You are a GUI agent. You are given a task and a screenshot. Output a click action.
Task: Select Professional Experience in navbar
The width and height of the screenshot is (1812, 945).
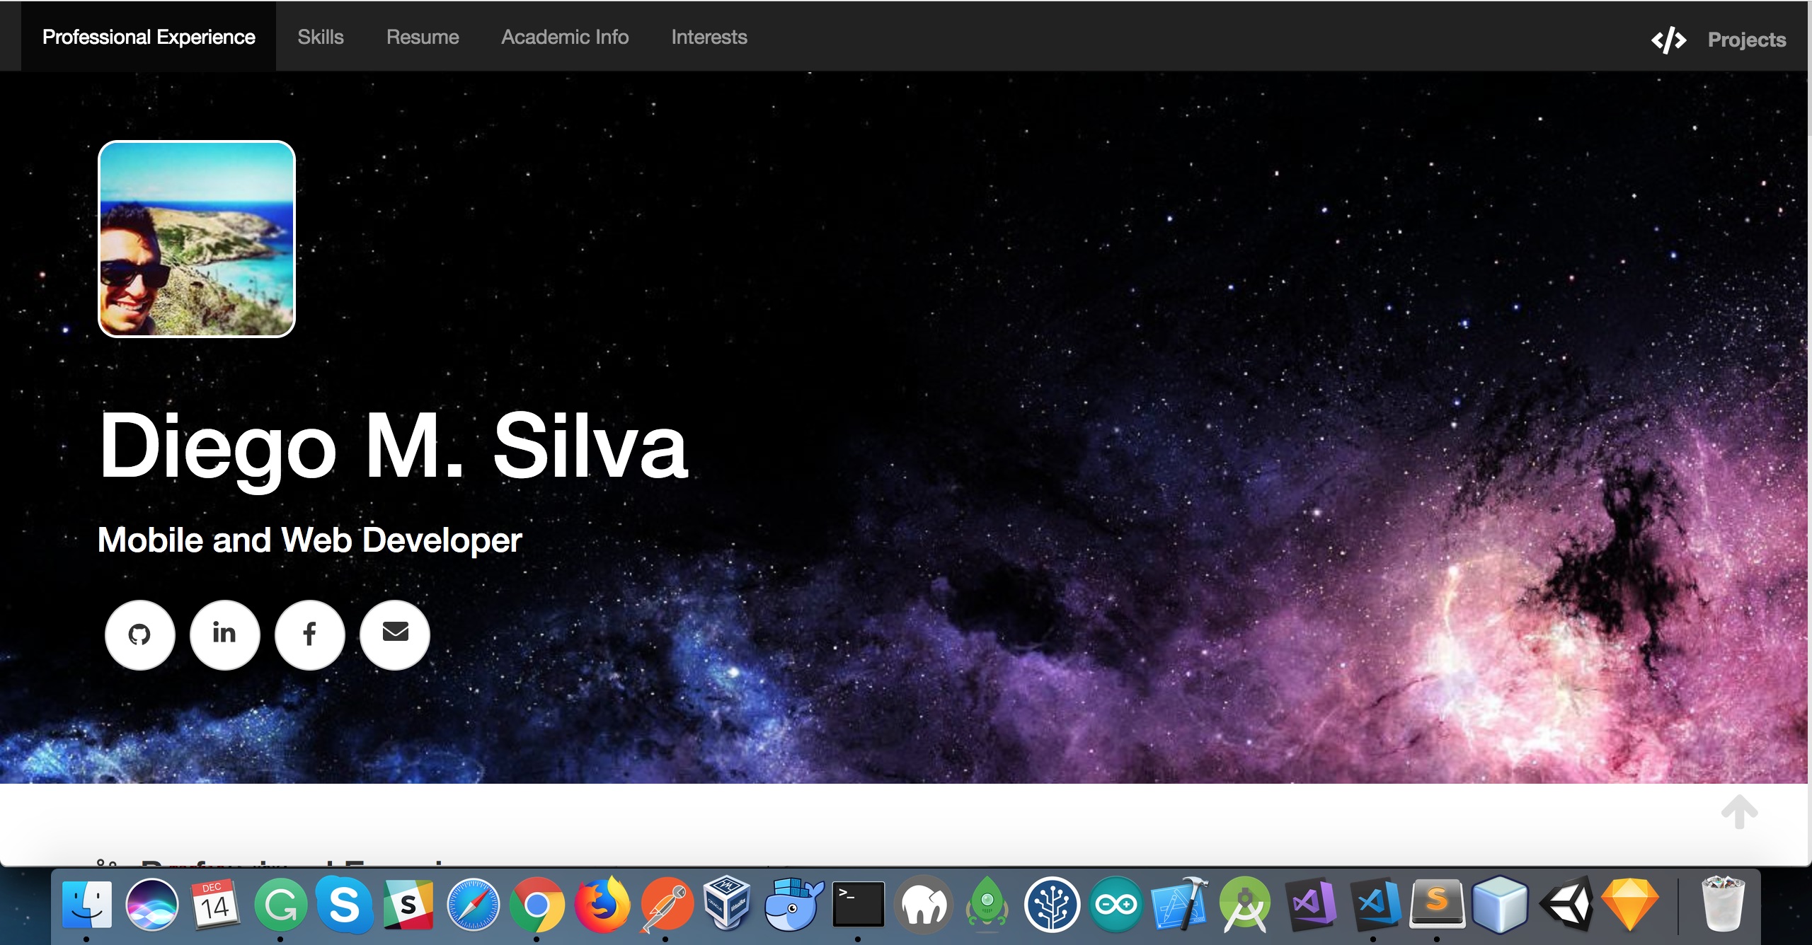click(149, 37)
